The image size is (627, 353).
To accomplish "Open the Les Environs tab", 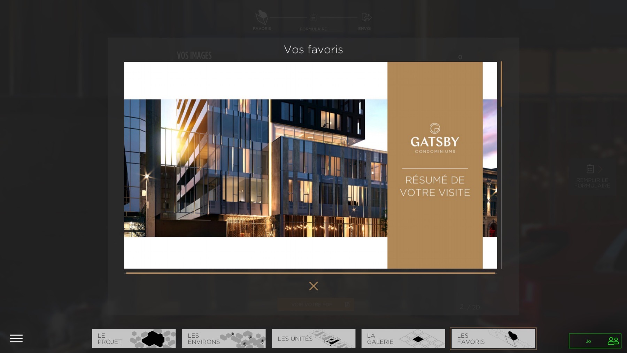I will click(224, 339).
